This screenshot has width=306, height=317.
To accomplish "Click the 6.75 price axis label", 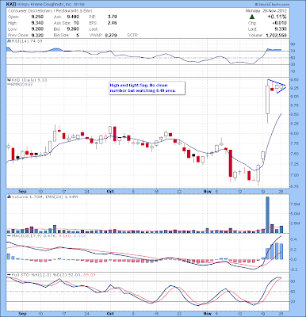I will (296, 186).
